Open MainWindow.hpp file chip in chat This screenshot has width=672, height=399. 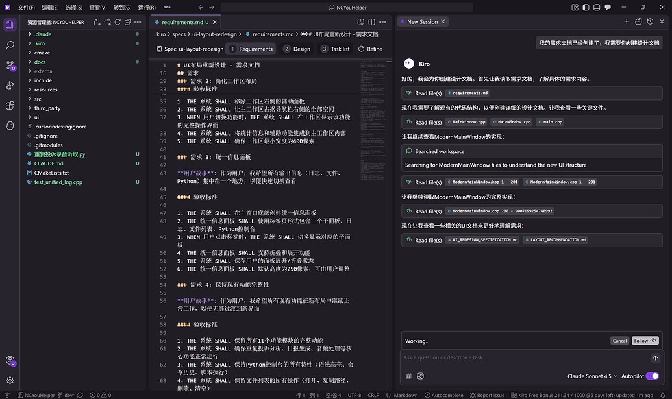466,122
